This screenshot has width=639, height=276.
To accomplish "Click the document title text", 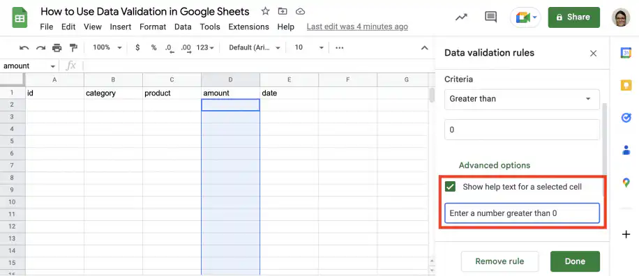I will (145, 11).
